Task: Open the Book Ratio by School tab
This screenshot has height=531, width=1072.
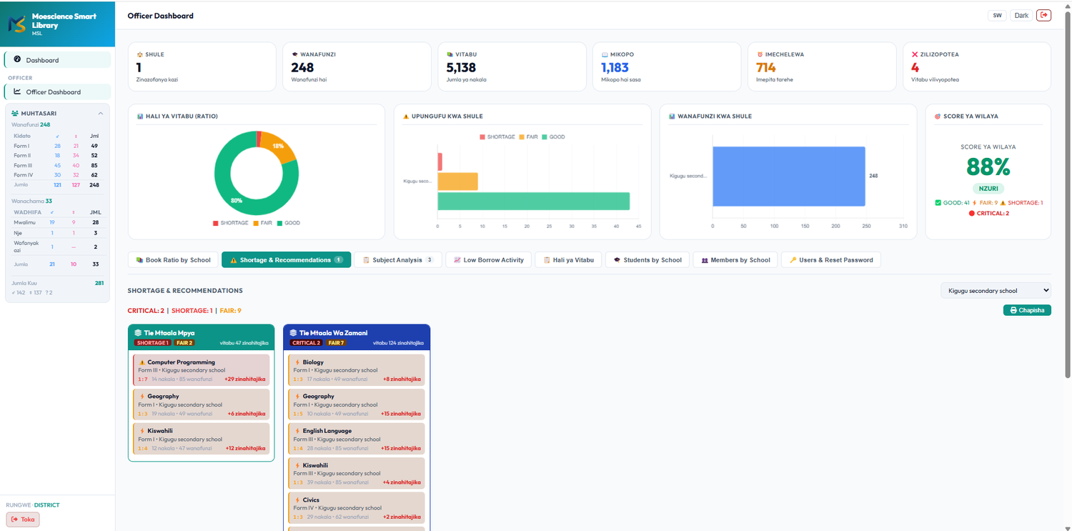Action: [x=173, y=260]
